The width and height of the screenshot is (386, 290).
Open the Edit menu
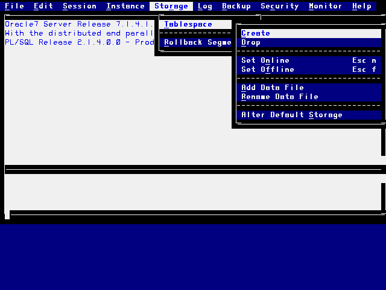pyautogui.click(x=43, y=6)
